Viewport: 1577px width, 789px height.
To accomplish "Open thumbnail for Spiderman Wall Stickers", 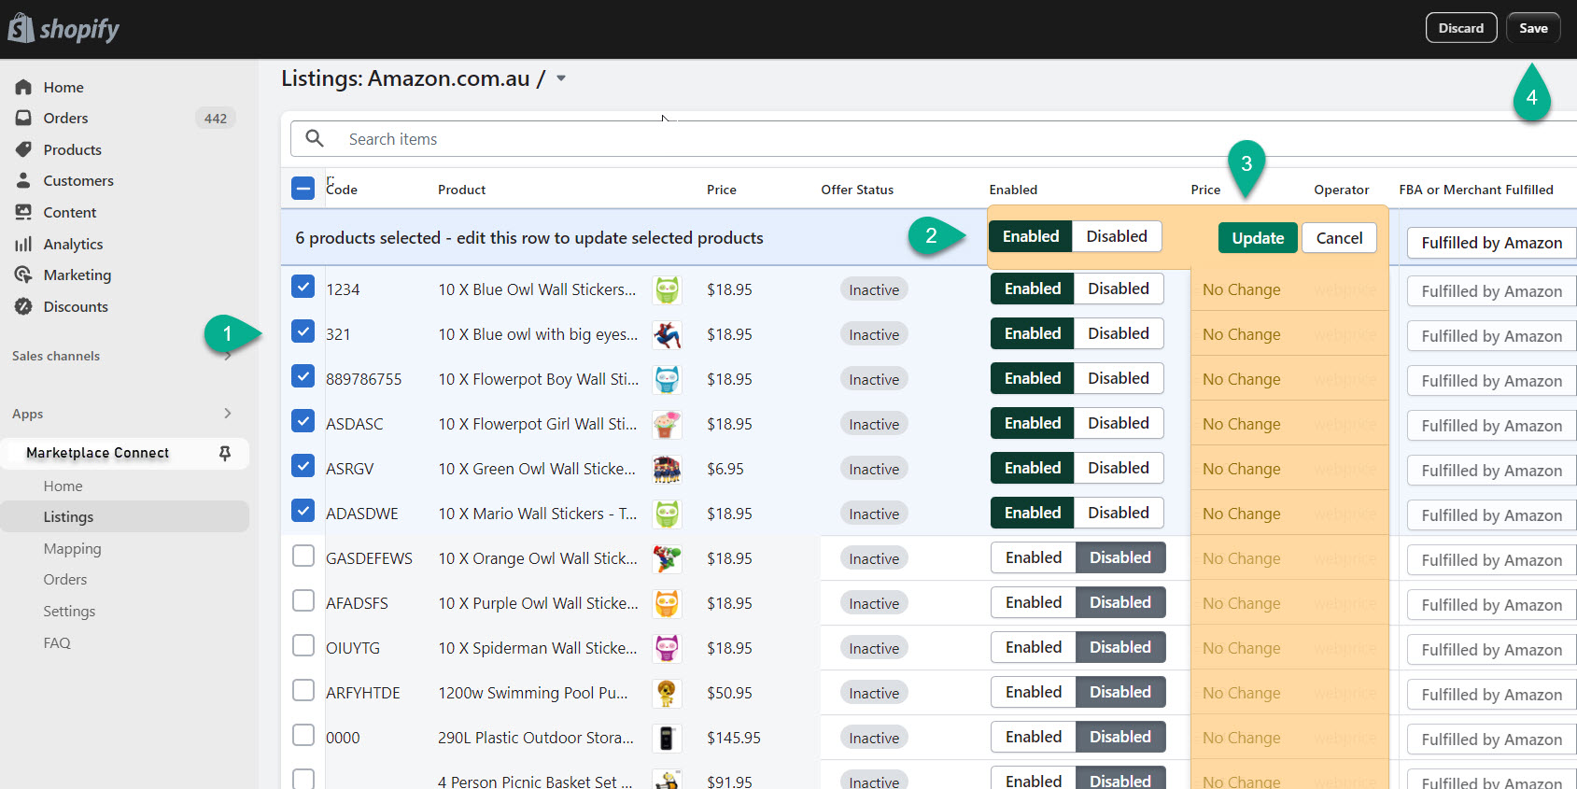I will [x=667, y=648].
